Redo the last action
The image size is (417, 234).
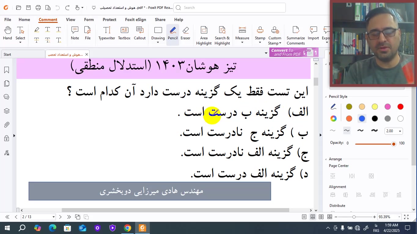[68, 8]
